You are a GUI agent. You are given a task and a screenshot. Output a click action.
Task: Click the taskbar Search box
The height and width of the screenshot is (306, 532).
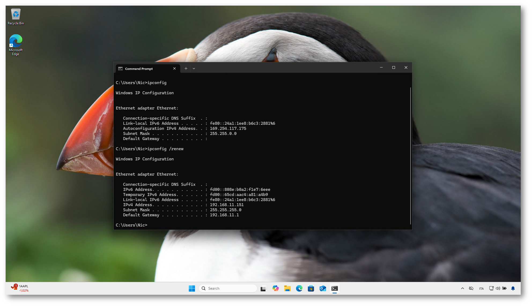point(228,288)
